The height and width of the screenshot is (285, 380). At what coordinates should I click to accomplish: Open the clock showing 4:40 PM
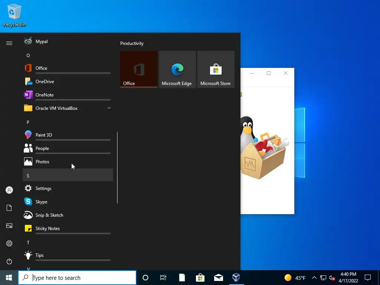click(x=348, y=278)
